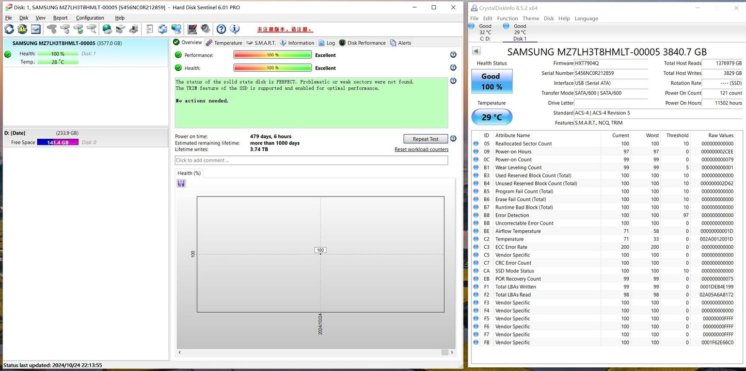Open the Language menu in CrystalDiskInfo
746x371 pixels.
click(586, 19)
